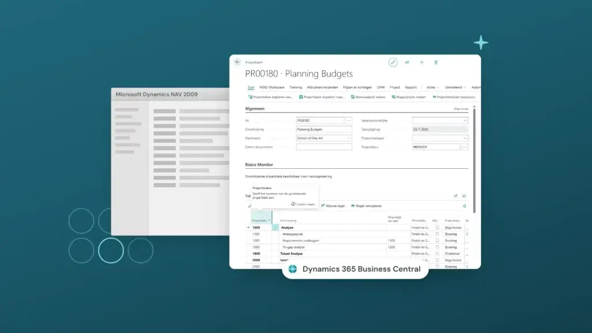Click the Meer tonen link in Algemeen
Image resolution: width=592 pixels, height=333 pixels.
click(x=461, y=109)
